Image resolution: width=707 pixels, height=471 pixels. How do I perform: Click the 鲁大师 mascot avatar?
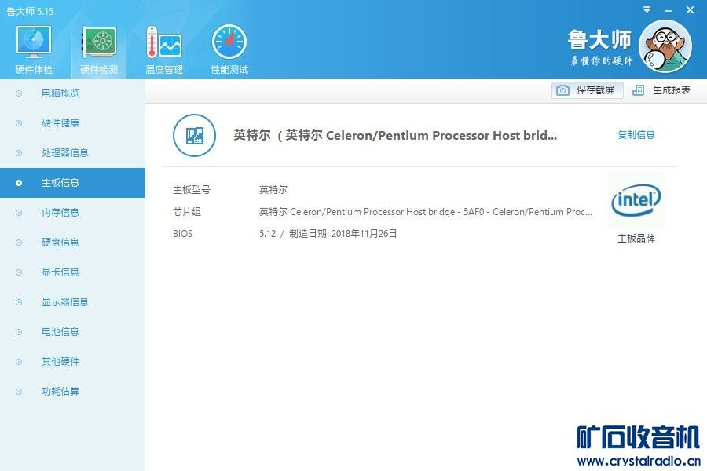point(665,46)
